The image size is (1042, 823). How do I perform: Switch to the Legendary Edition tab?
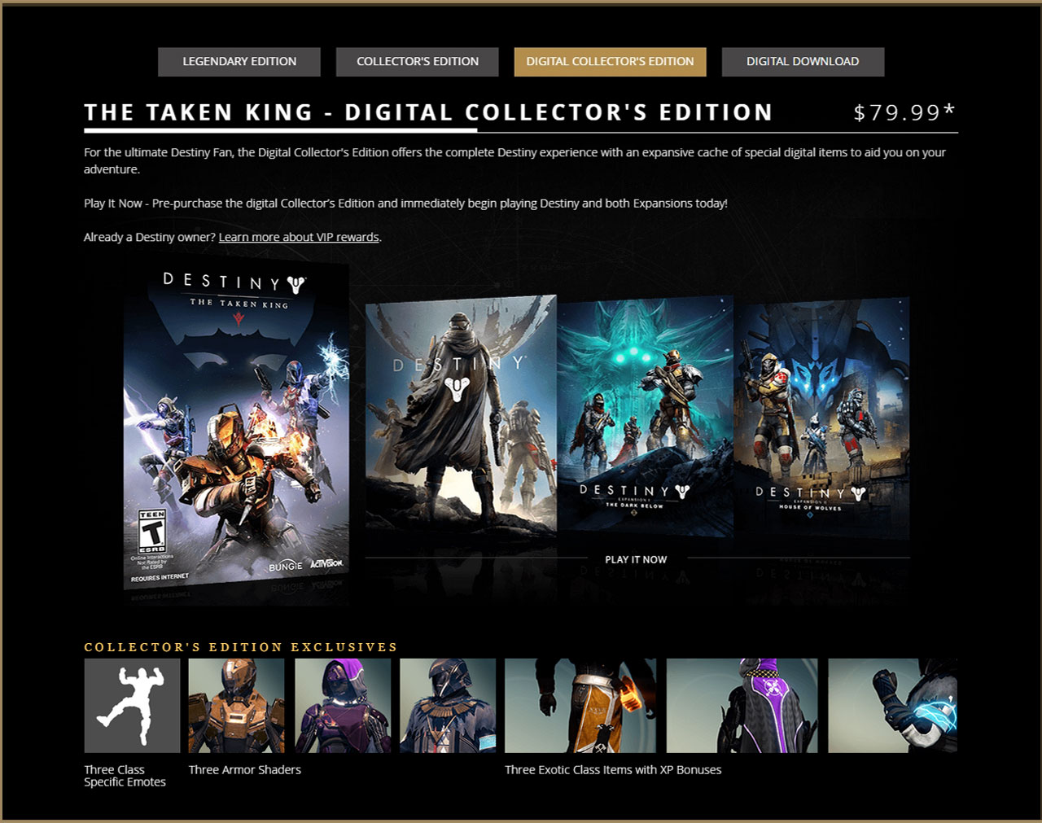(x=239, y=62)
